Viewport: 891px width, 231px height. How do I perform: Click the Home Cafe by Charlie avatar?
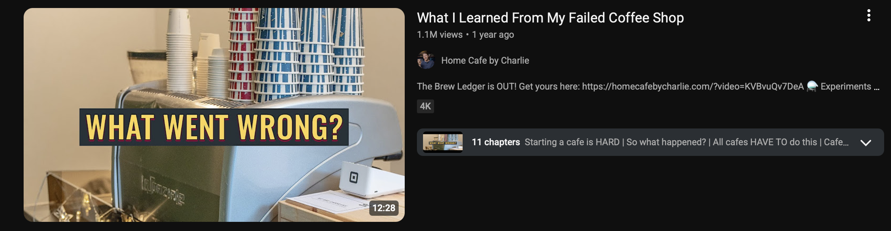(x=426, y=60)
